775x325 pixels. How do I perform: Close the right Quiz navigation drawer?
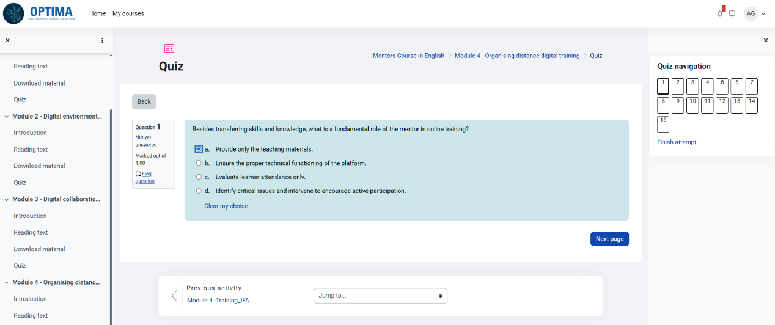pyautogui.click(x=766, y=40)
